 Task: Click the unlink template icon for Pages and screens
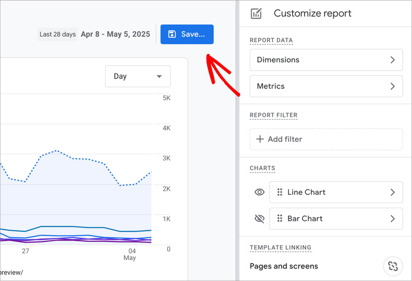point(393,266)
